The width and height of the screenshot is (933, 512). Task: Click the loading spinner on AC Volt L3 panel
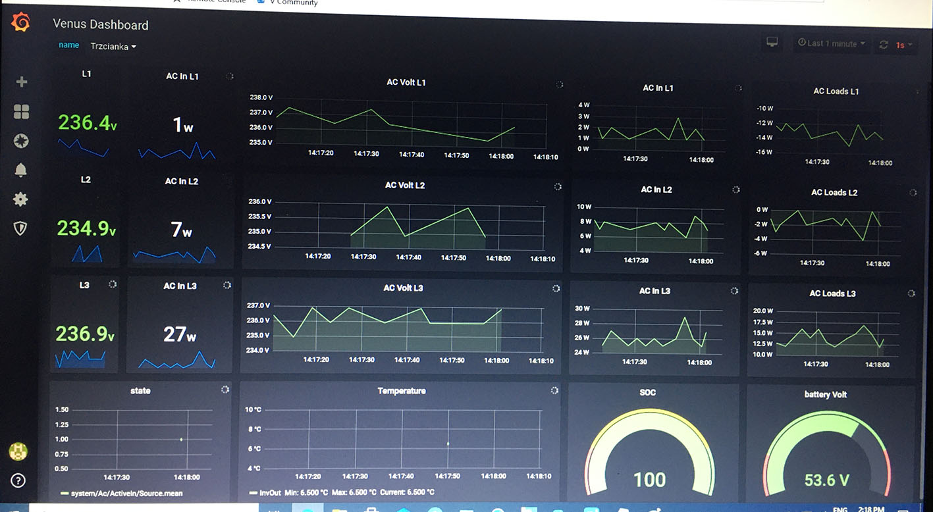(x=556, y=288)
